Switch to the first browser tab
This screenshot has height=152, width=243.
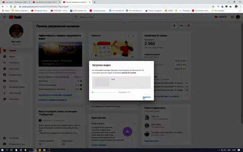(16, 2)
